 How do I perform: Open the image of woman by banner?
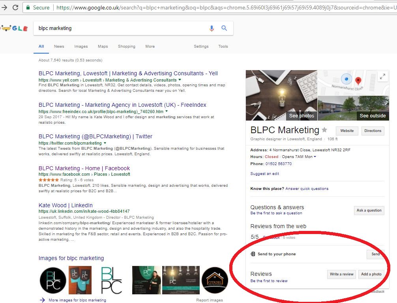[x=146, y=280]
